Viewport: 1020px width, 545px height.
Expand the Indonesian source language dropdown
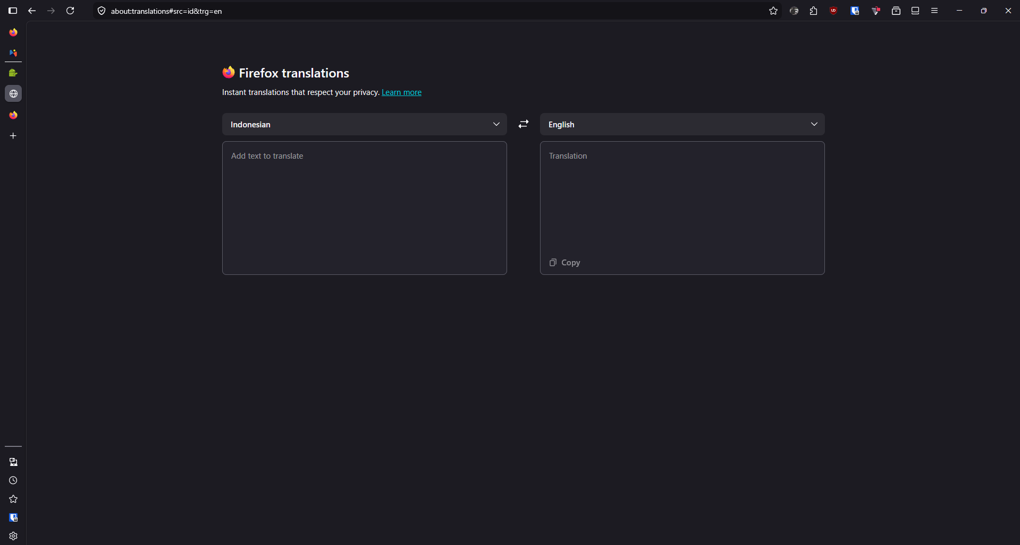pyautogui.click(x=364, y=124)
